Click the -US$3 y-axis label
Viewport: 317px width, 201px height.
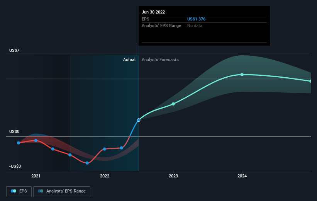[x=15, y=166]
